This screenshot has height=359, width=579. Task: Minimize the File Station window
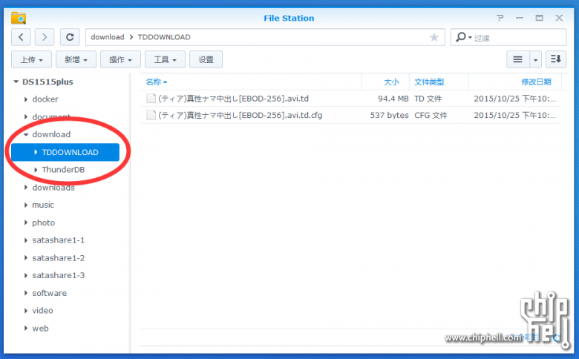[520, 18]
